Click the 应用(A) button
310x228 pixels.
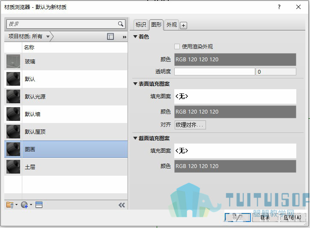(x=292, y=218)
